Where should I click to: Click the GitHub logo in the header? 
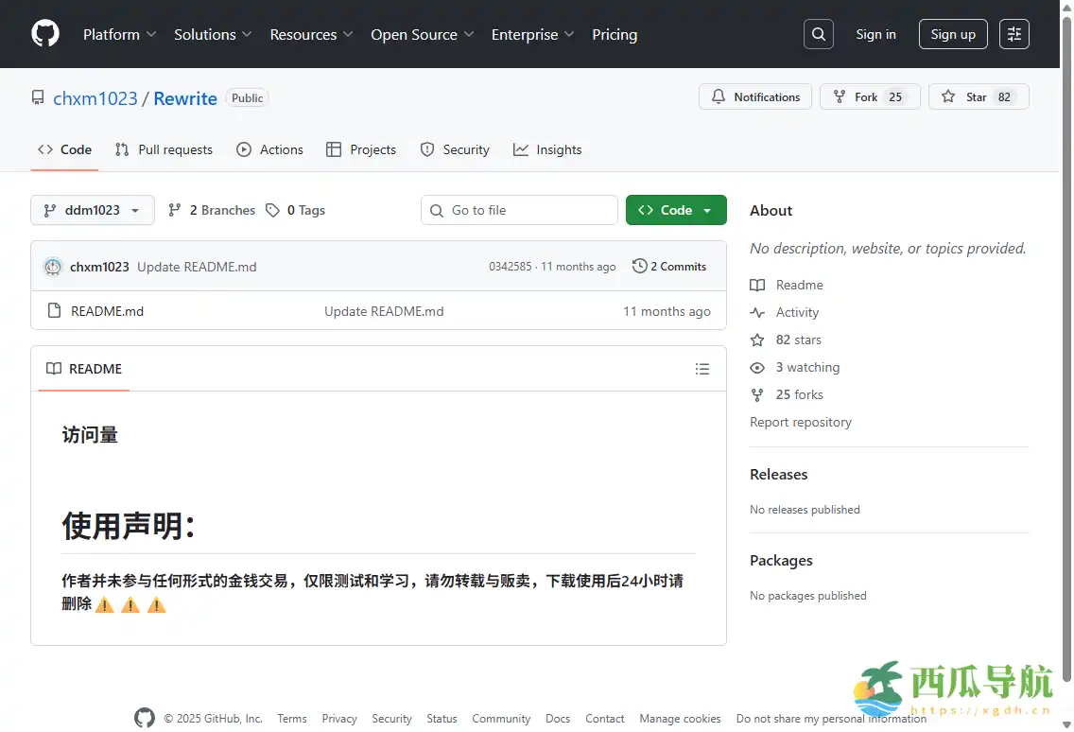point(44,34)
